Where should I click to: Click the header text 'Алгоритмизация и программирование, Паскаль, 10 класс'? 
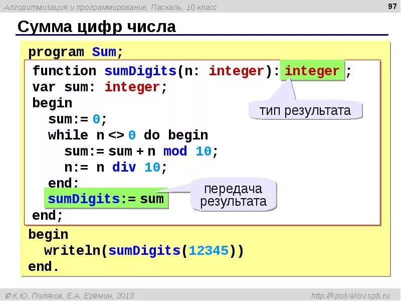110,7
